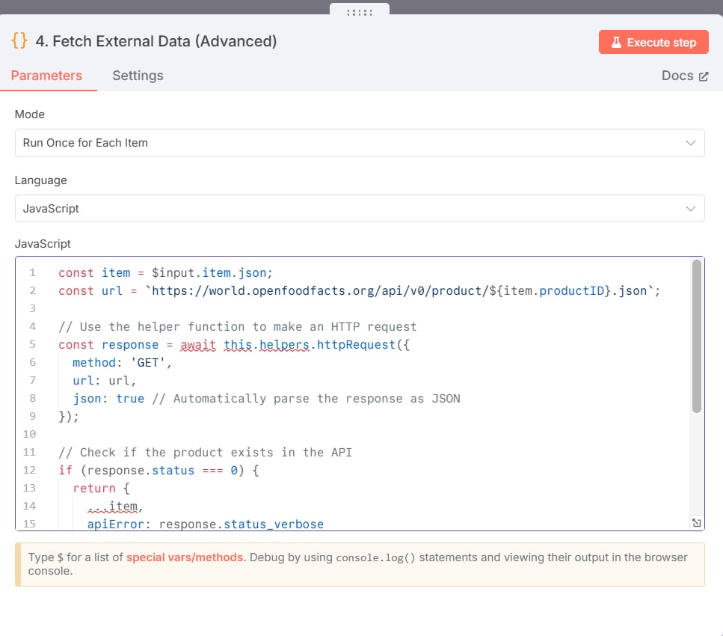Click the 'Language' field label
The height and width of the screenshot is (636, 723).
pyautogui.click(x=40, y=180)
